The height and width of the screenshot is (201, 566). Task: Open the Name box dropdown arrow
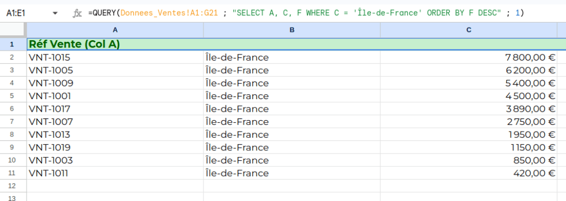tap(55, 13)
